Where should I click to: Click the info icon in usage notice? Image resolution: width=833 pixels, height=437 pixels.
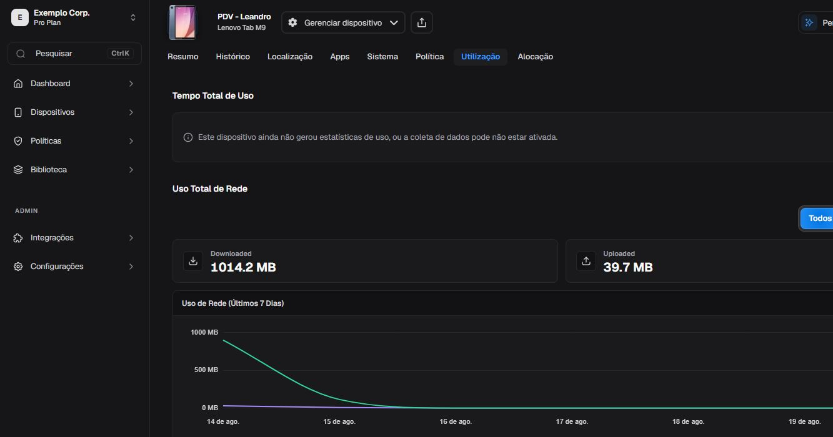[x=188, y=137]
